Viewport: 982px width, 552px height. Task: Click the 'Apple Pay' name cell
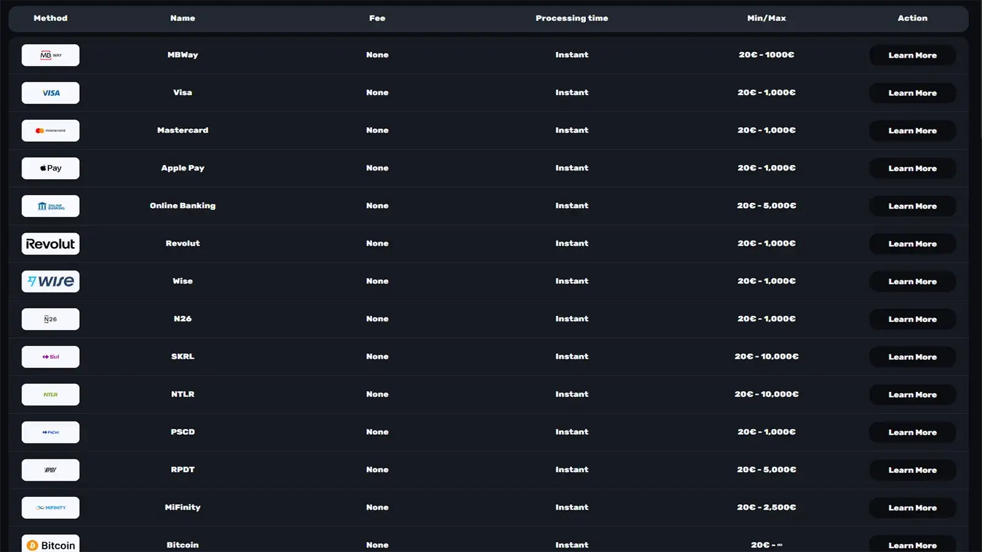[x=183, y=168]
